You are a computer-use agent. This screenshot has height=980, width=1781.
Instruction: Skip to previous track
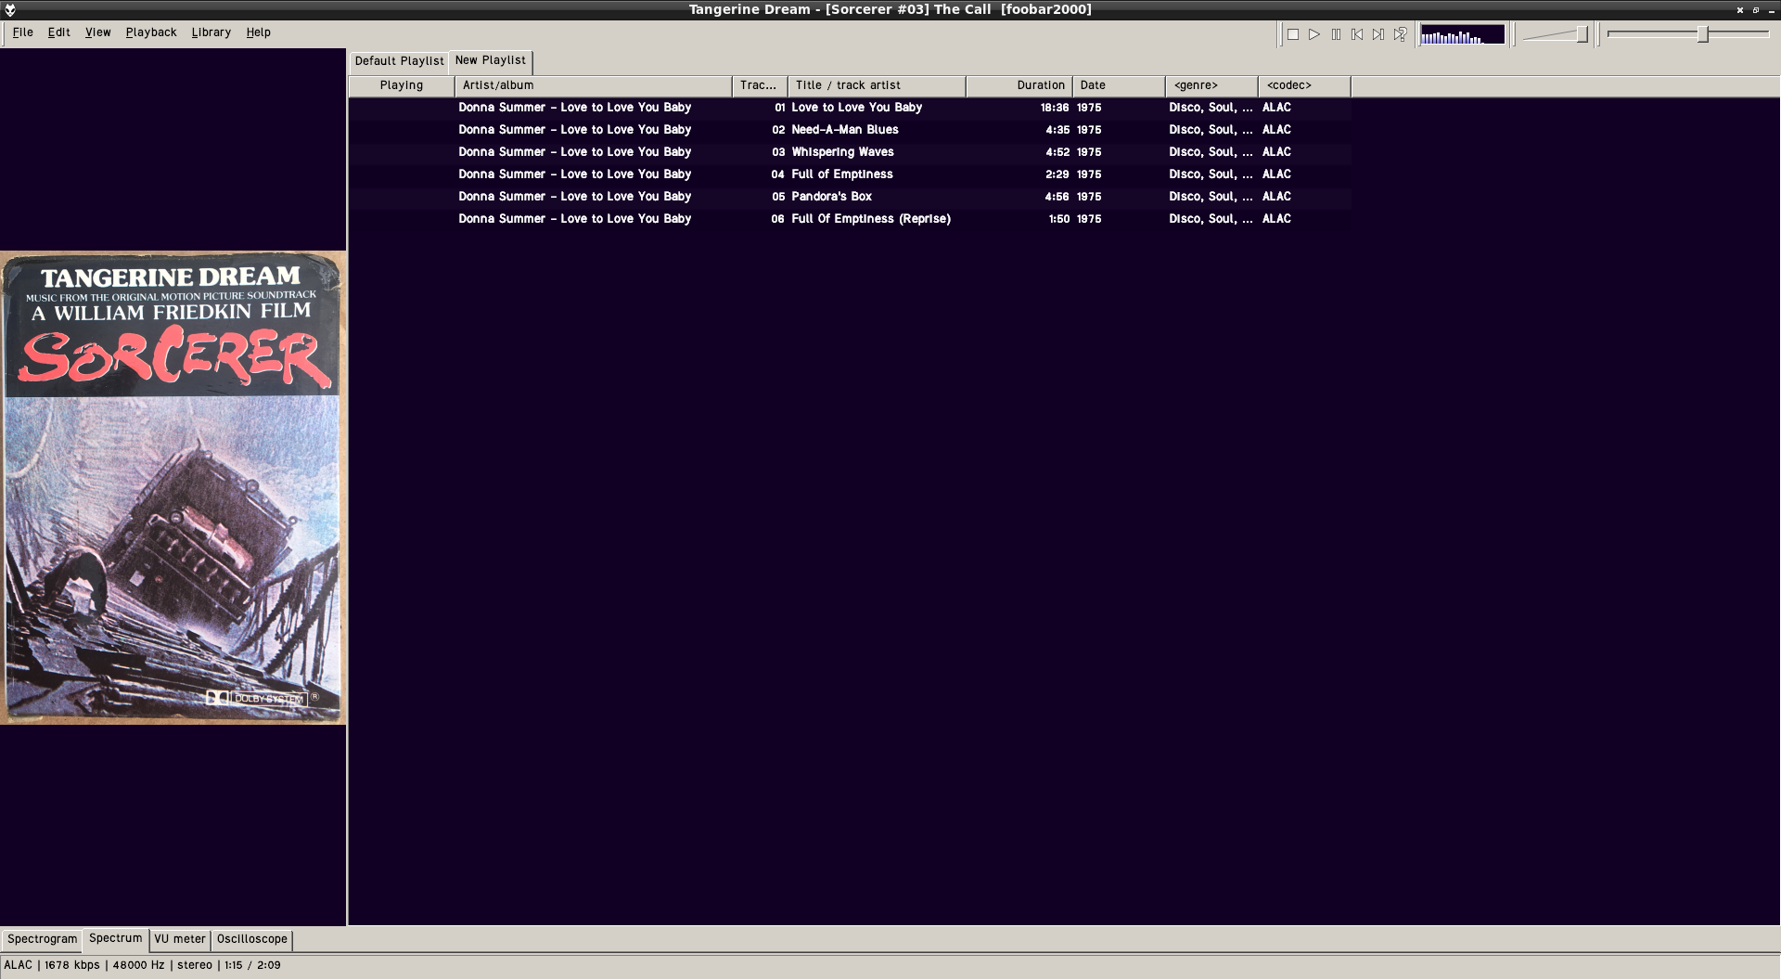coord(1357,34)
